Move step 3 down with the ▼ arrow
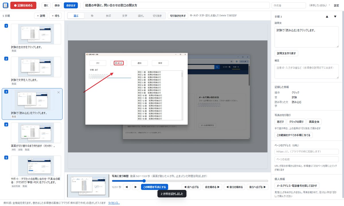The image size is (344, 206). tap(335, 17)
